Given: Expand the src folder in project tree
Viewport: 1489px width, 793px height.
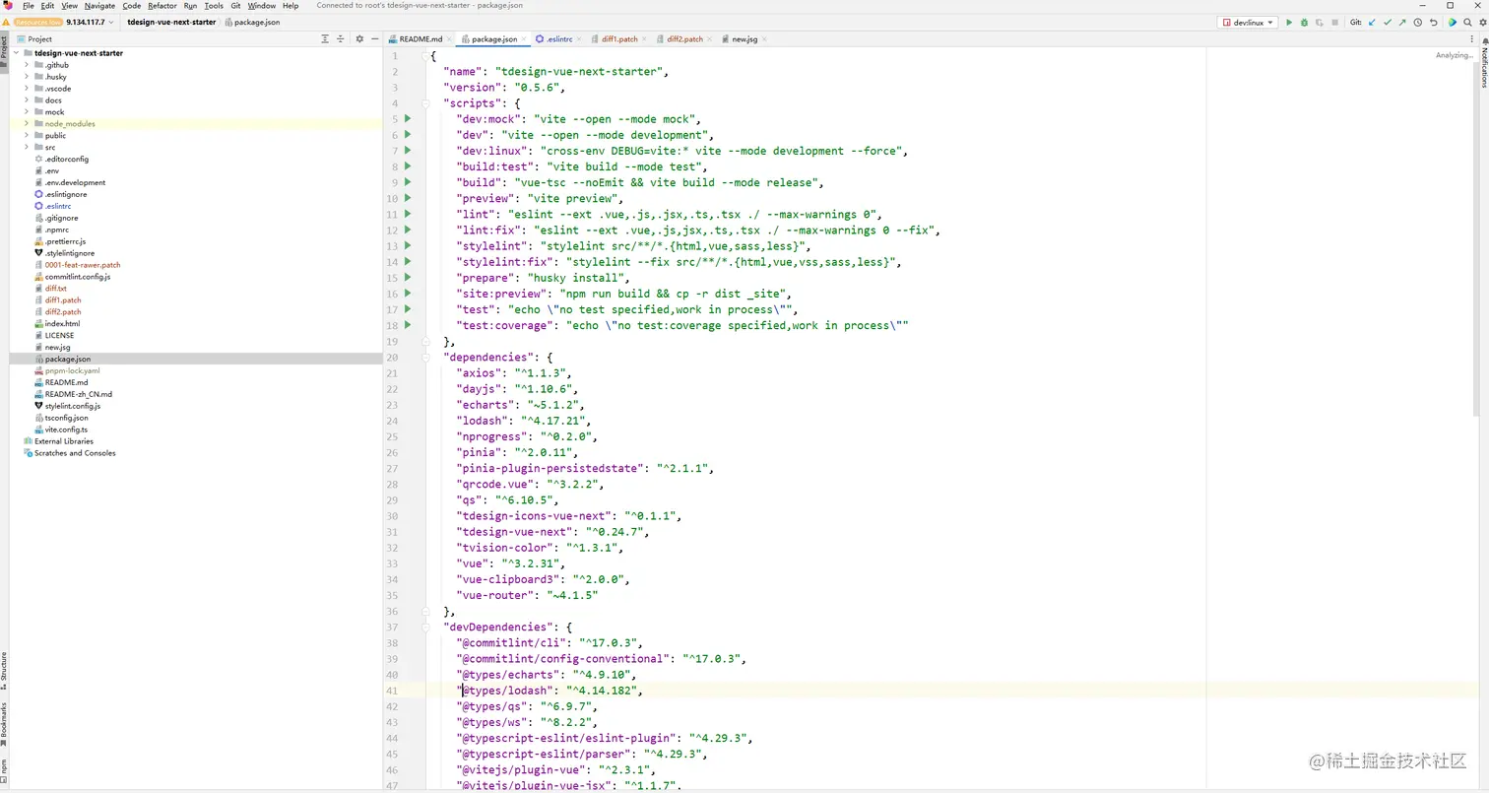Looking at the screenshot, I should 27,148.
